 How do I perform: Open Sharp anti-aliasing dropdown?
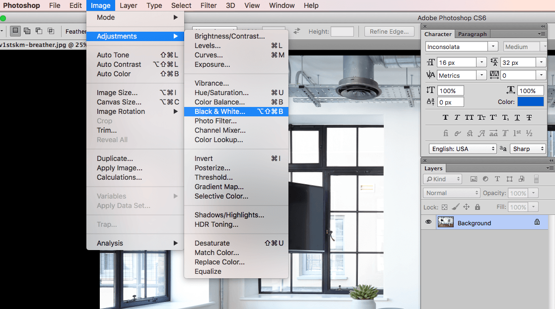[528, 149]
